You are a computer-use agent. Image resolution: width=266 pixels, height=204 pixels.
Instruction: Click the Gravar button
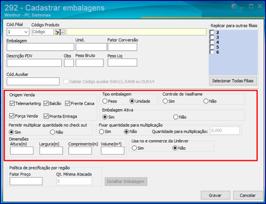click(215, 195)
